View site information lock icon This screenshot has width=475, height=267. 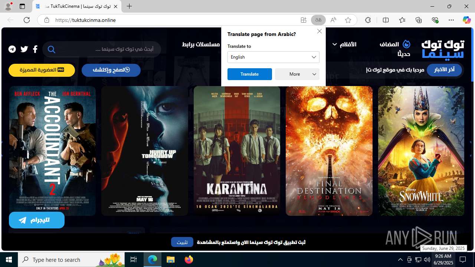click(x=46, y=20)
